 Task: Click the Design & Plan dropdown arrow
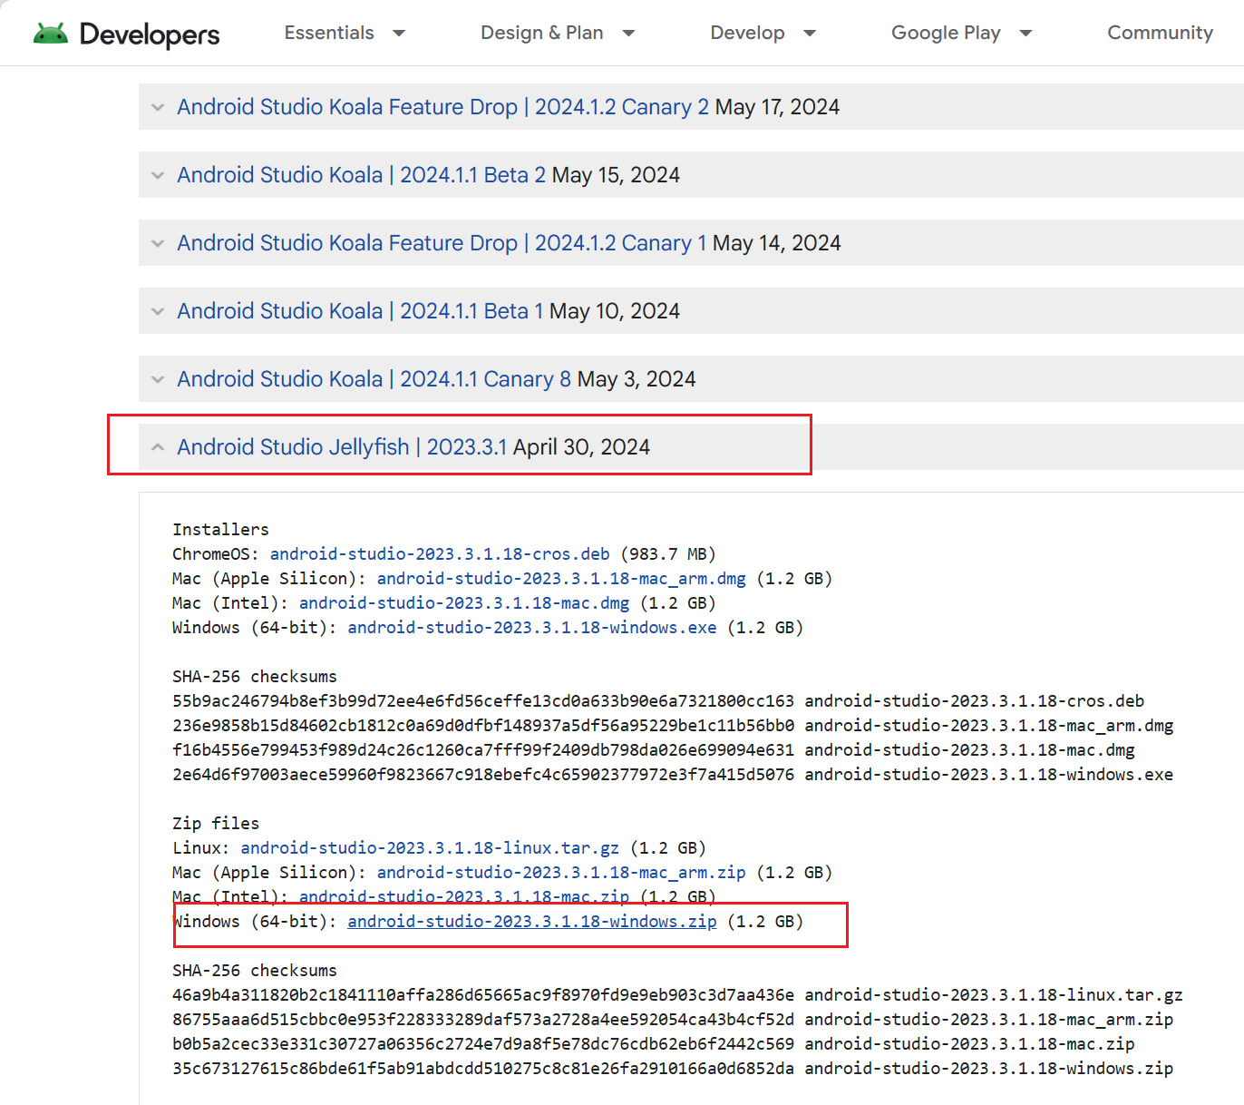[x=627, y=34]
